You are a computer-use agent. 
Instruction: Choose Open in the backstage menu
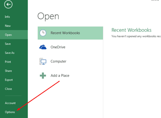(14, 35)
